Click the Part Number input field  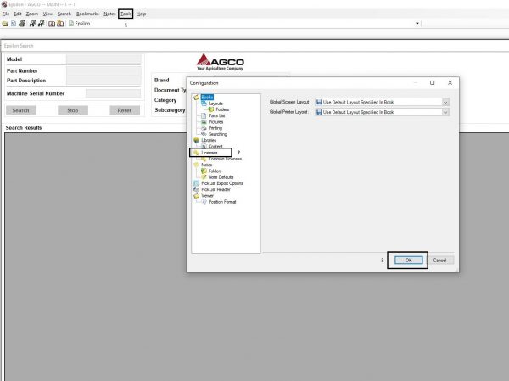(103, 70)
